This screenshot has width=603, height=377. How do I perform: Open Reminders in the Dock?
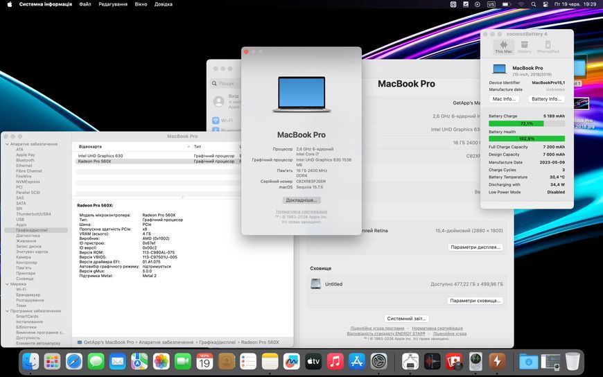(x=248, y=362)
